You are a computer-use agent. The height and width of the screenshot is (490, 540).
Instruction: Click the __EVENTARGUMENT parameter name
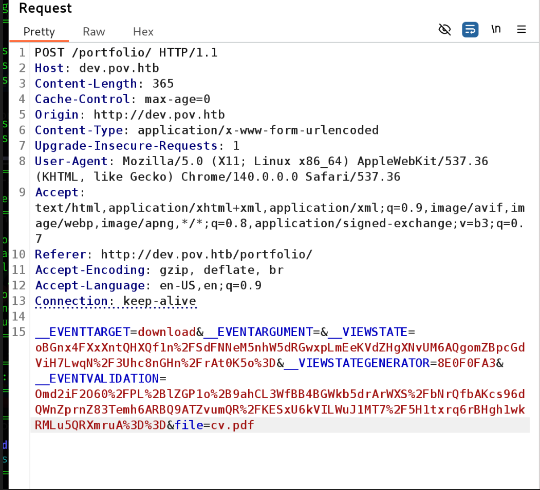(258, 332)
